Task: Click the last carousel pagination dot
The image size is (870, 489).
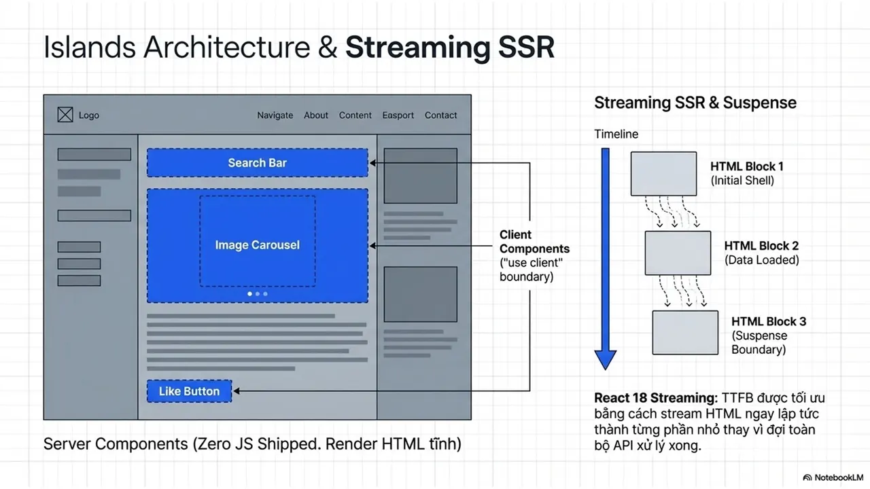Action: (x=265, y=294)
